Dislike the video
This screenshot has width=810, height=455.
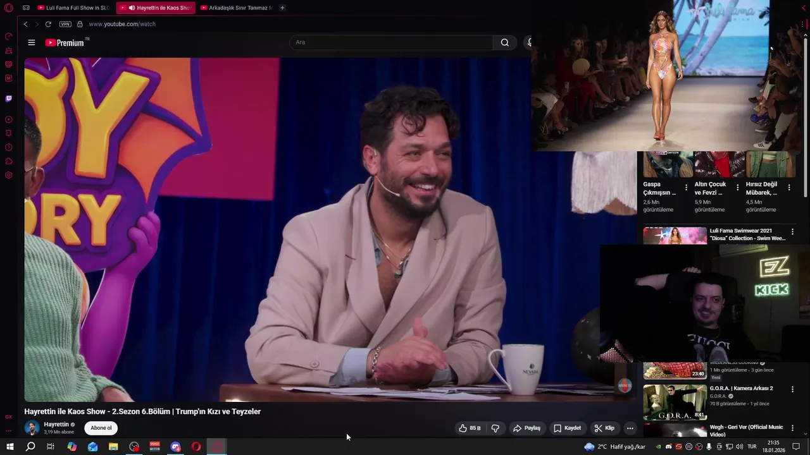495,428
